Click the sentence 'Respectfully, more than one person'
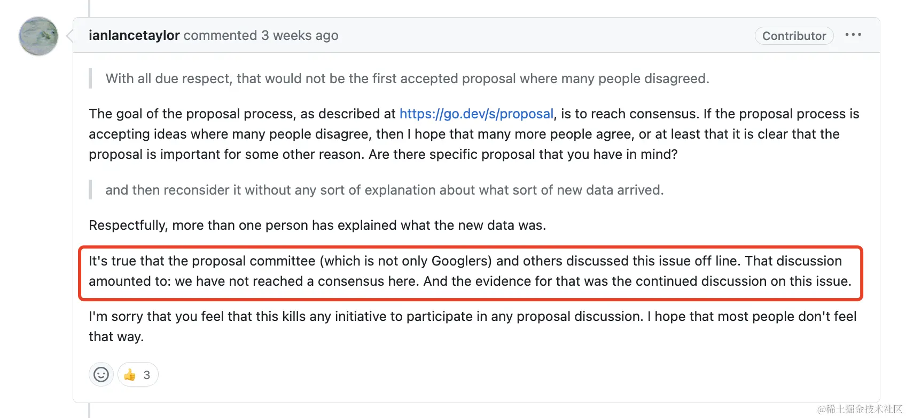 click(x=317, y=225)
